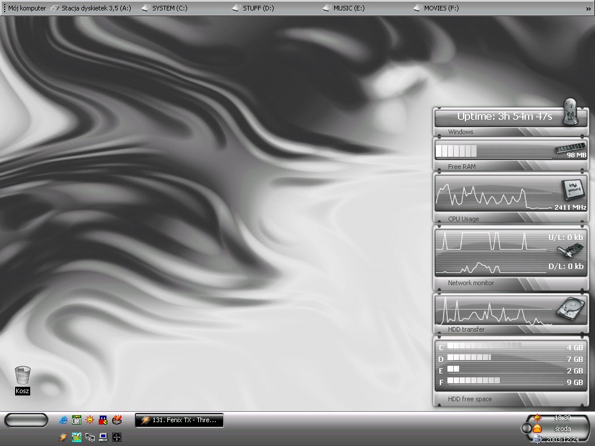Open the SYSTEM (C:) drive
Screen dimensions: 595x446
tap(164, 8)
